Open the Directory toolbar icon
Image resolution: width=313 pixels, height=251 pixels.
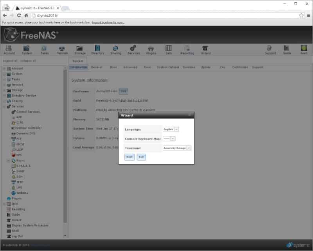(97, 50)
